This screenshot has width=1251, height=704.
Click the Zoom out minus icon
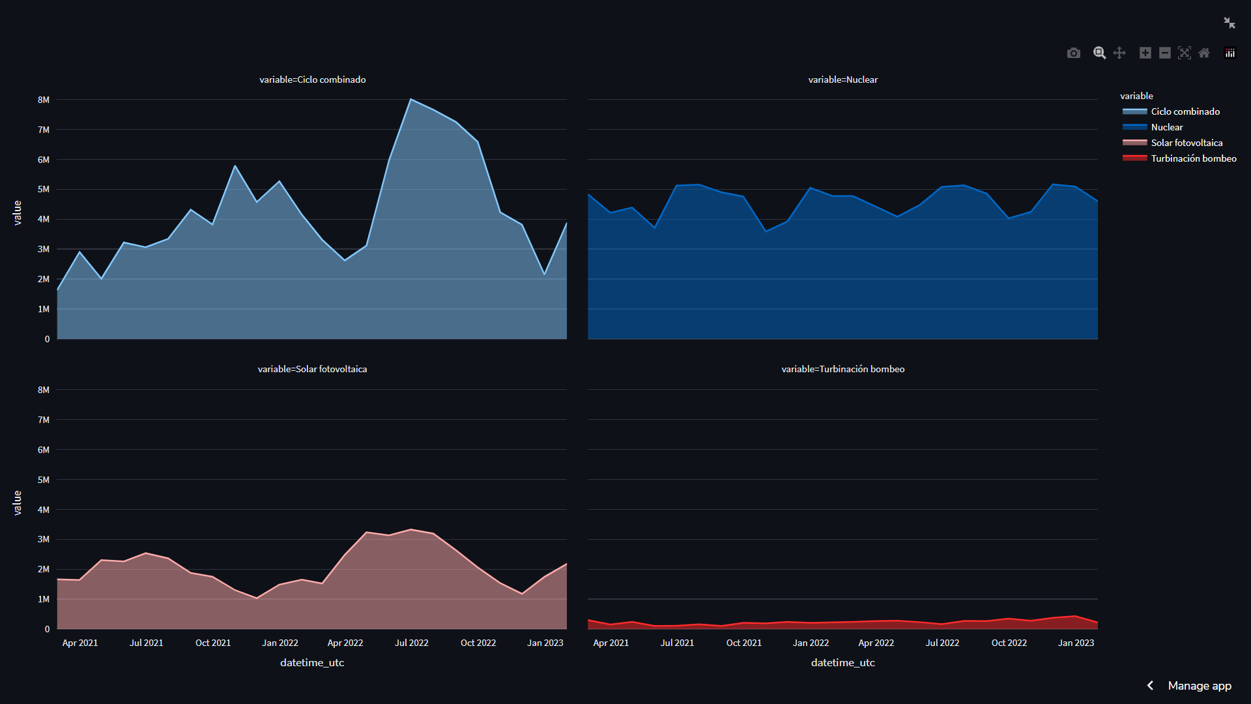tap(1165, 53)
